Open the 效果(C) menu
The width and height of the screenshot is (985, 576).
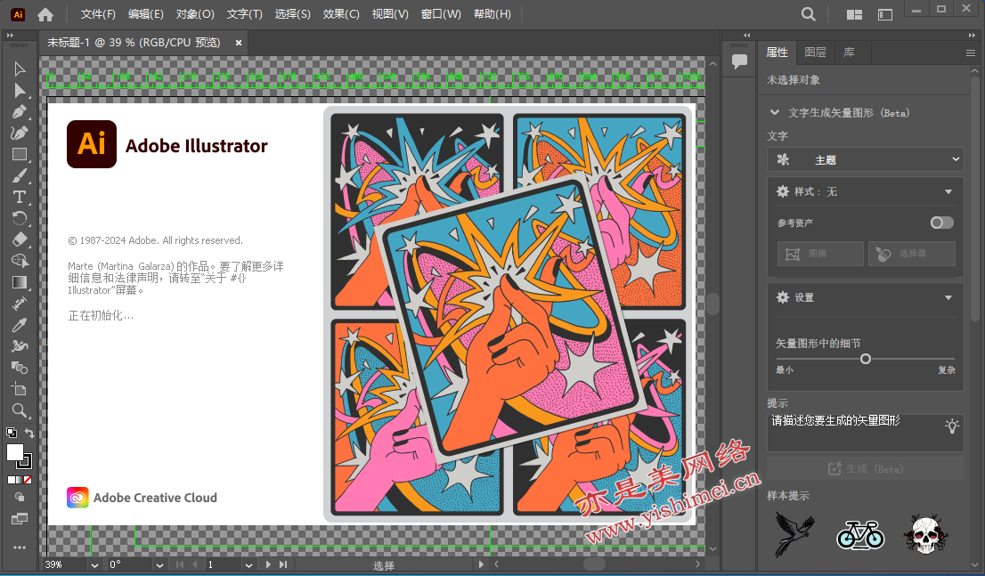341,14
